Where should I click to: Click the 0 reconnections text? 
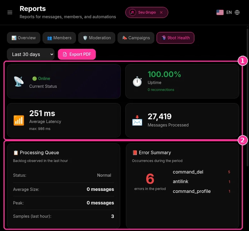[161, 90]
